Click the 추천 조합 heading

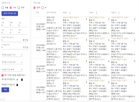click(x=37, y=3)
